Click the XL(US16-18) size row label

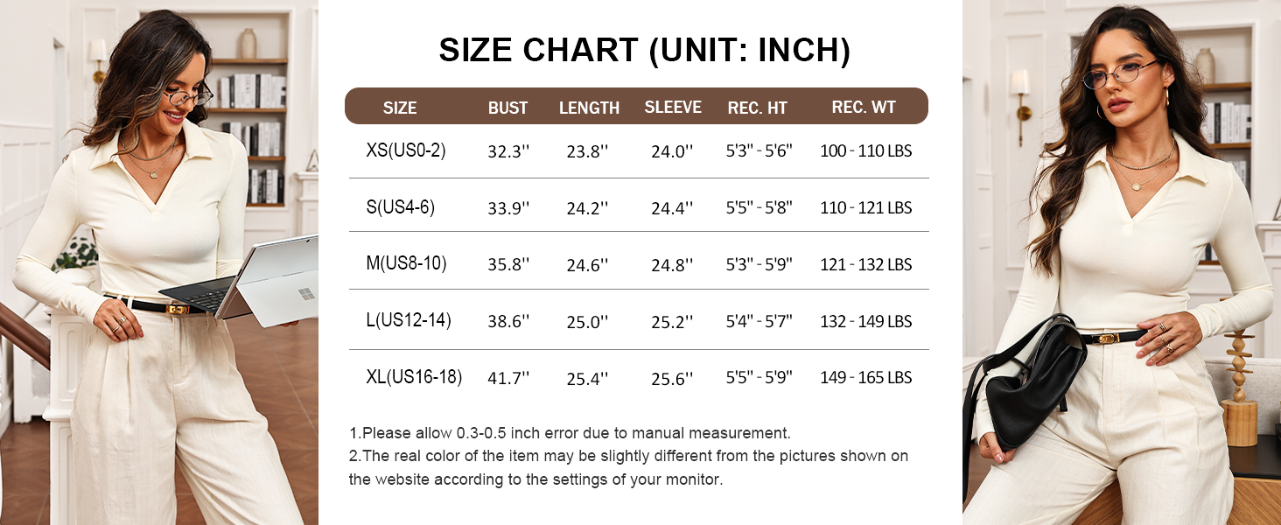pos(414,377)
